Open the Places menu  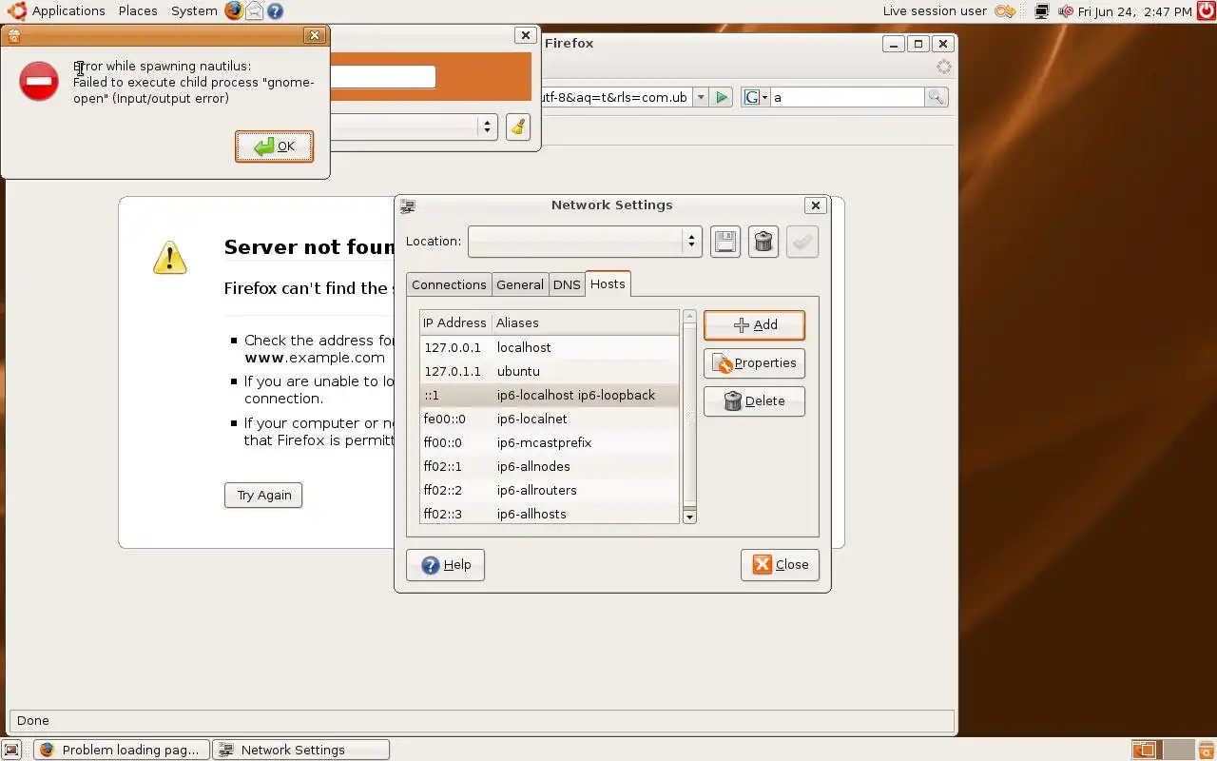pyautogui.click(x=138, y=11)
